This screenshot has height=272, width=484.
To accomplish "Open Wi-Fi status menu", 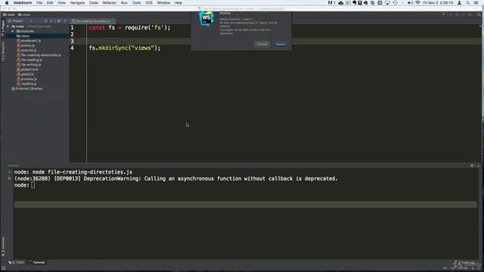I will click(x=417, y=3).
